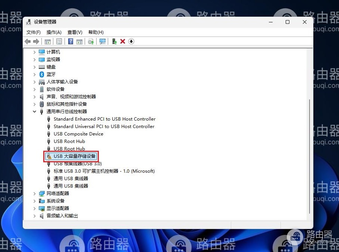Click the warning icon on USB 大容量存储设备
The height and width of the screenshot is (252, 339).
click(49, 156)
